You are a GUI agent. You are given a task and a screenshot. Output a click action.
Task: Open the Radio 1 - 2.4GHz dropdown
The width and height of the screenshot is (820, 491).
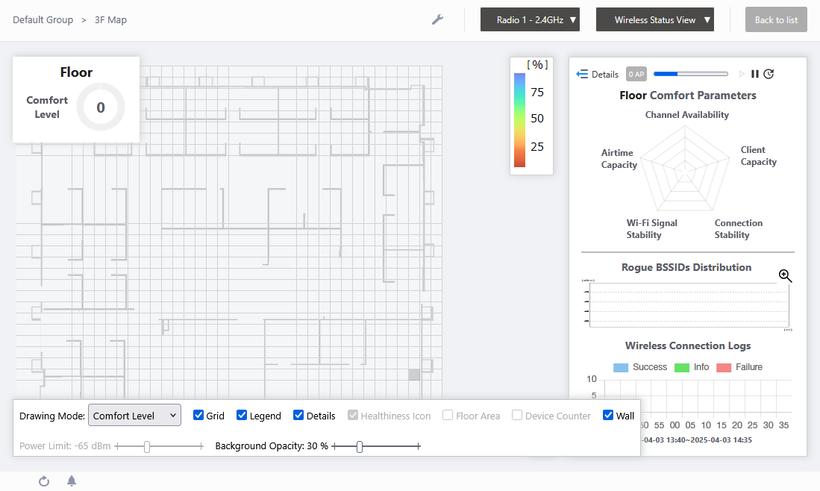(530, 20)
